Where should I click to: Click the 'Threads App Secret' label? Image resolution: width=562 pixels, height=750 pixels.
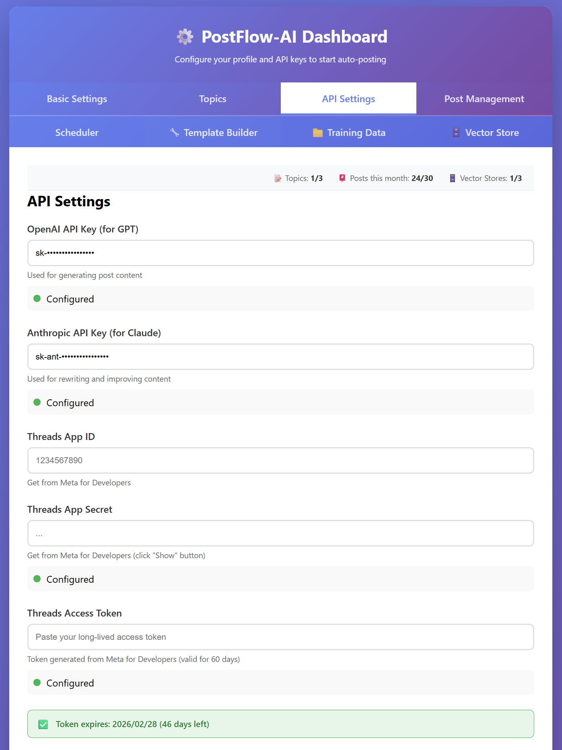[x=70, y=510]
